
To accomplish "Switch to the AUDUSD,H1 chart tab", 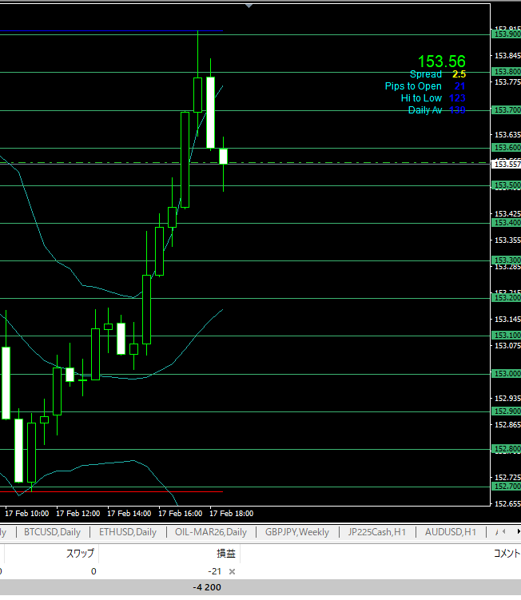I will pos(451,532).
